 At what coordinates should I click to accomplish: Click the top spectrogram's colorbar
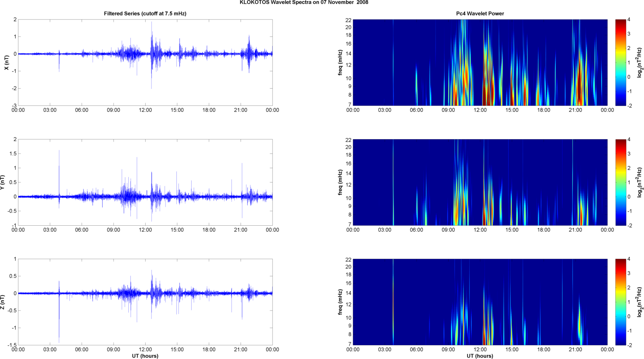pos(620,62)
